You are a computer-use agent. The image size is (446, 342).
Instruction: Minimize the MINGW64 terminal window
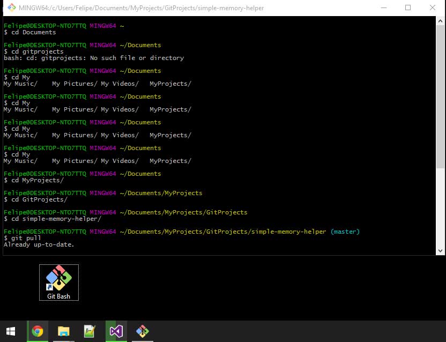click(384, 8)
